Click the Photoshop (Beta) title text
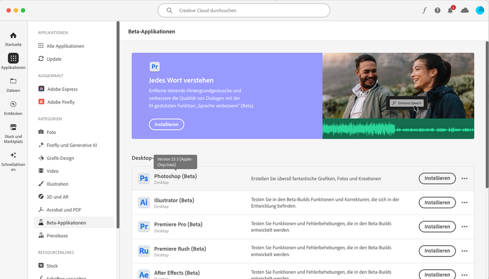The width and height of the screenshot is (489, 279). 175,176
